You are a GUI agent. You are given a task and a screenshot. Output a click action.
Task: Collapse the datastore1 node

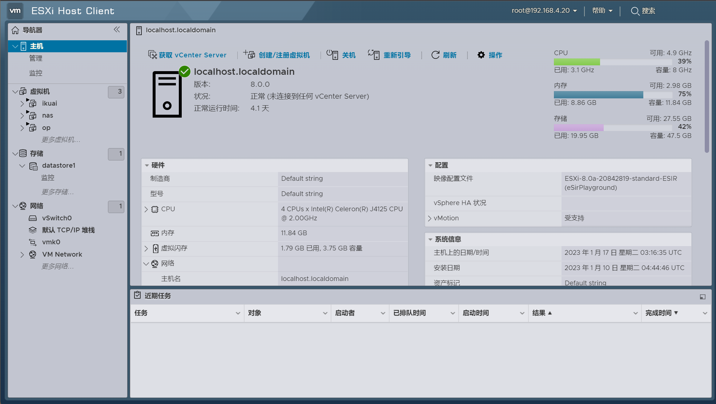(22, 166)
